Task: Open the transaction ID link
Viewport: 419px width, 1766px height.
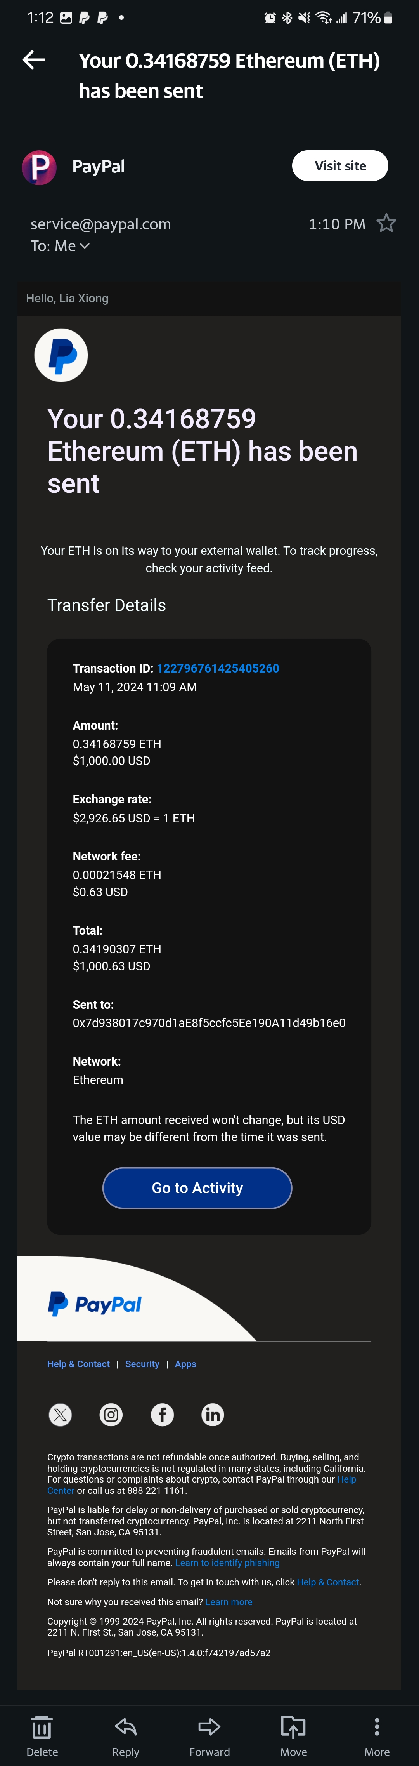Action: [218, 668]
